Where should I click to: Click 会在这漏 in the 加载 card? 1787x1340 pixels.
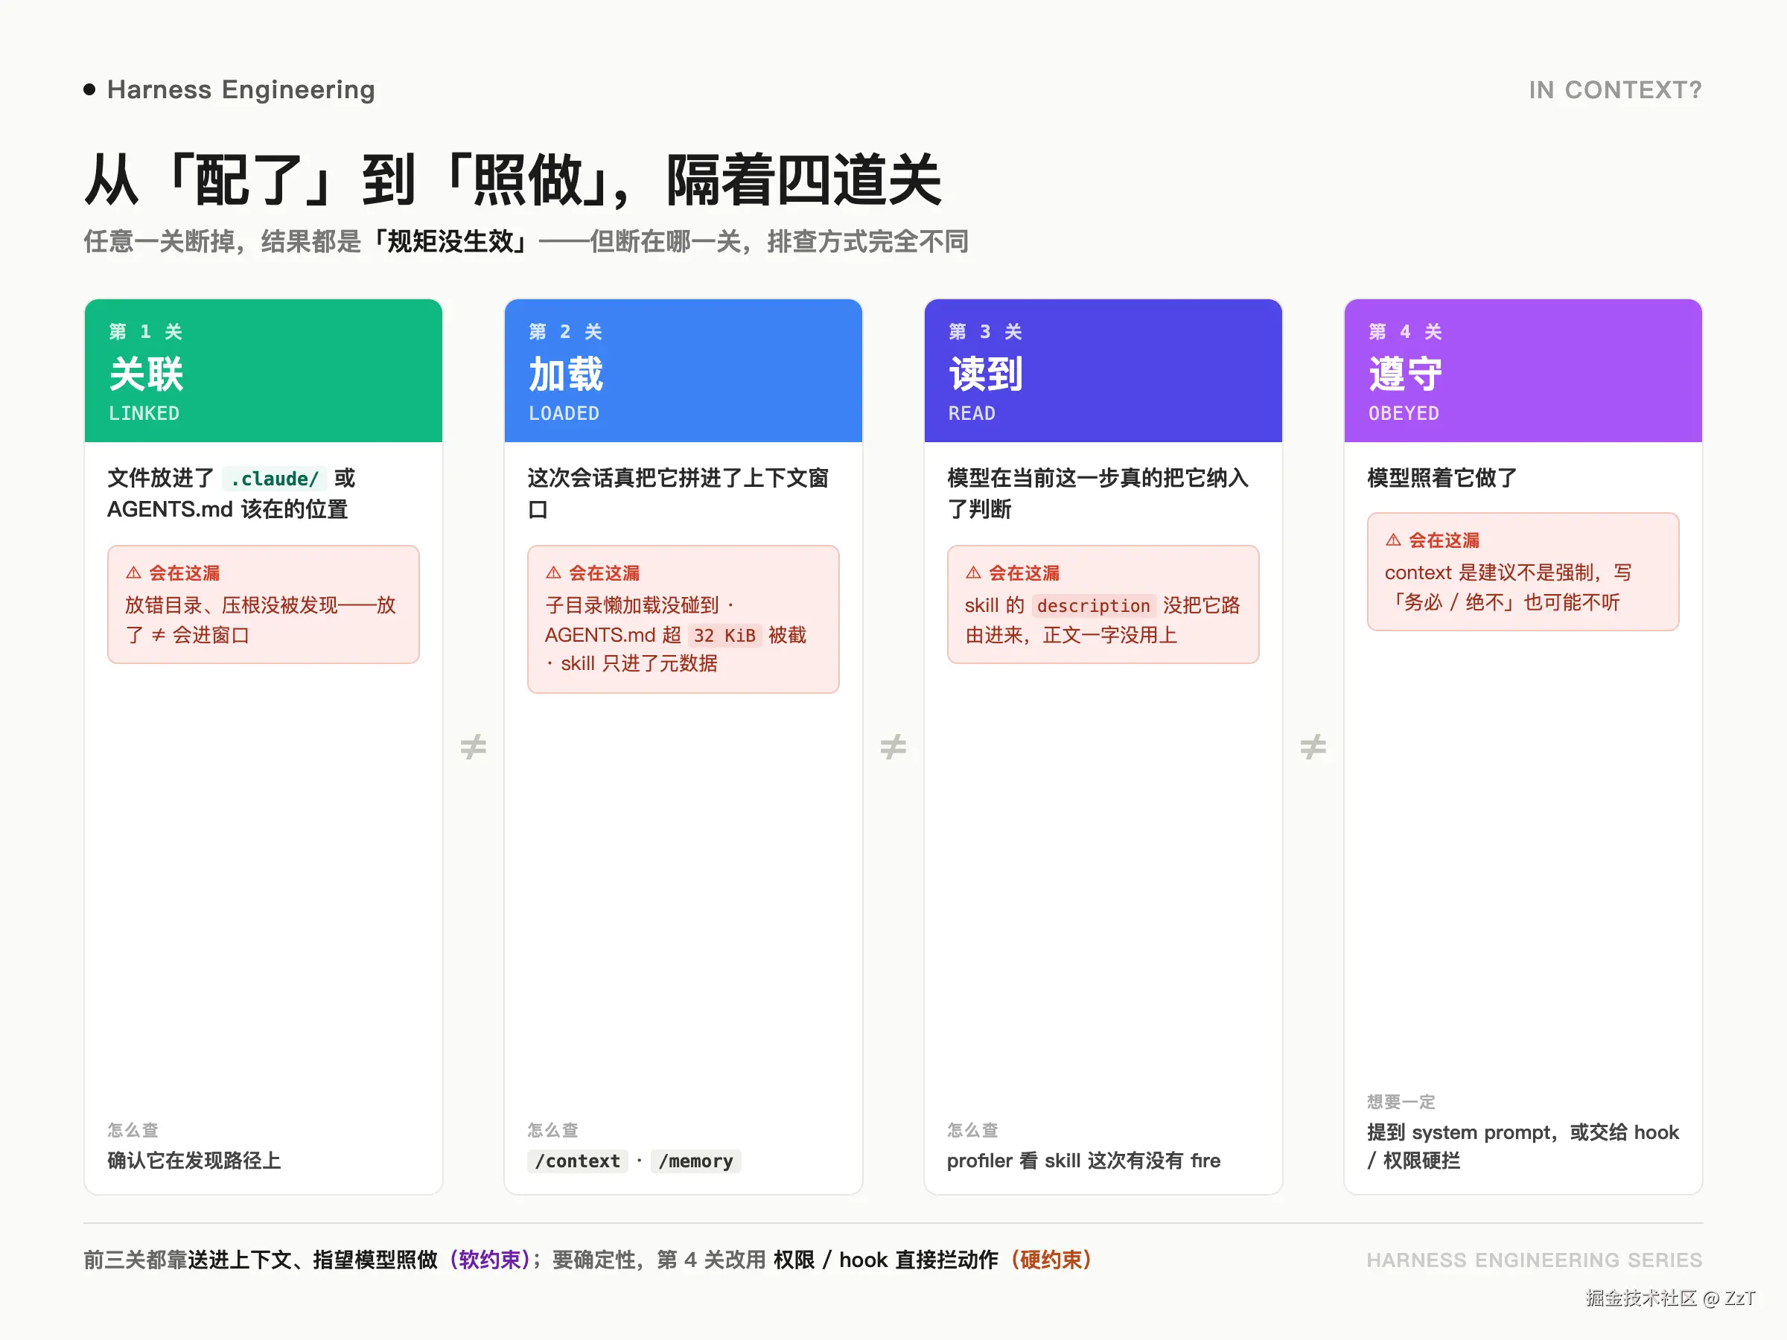pos(605,572)
